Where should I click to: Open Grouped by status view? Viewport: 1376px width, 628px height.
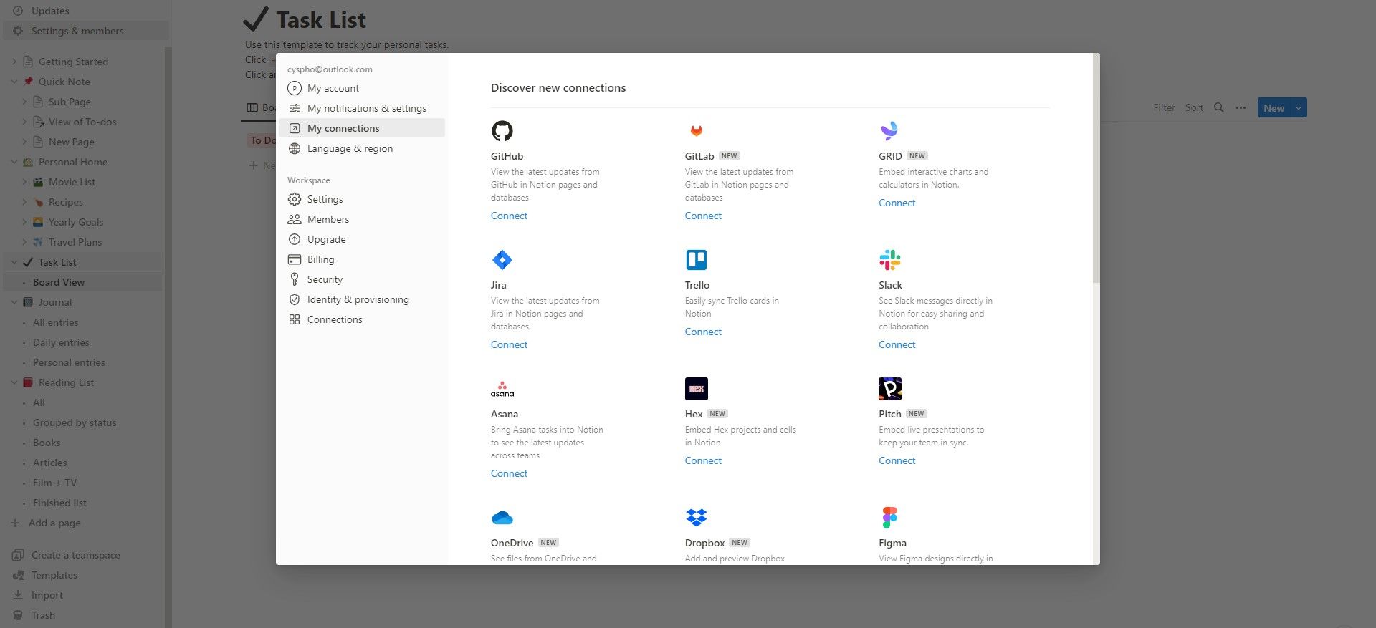pos(75,422)
